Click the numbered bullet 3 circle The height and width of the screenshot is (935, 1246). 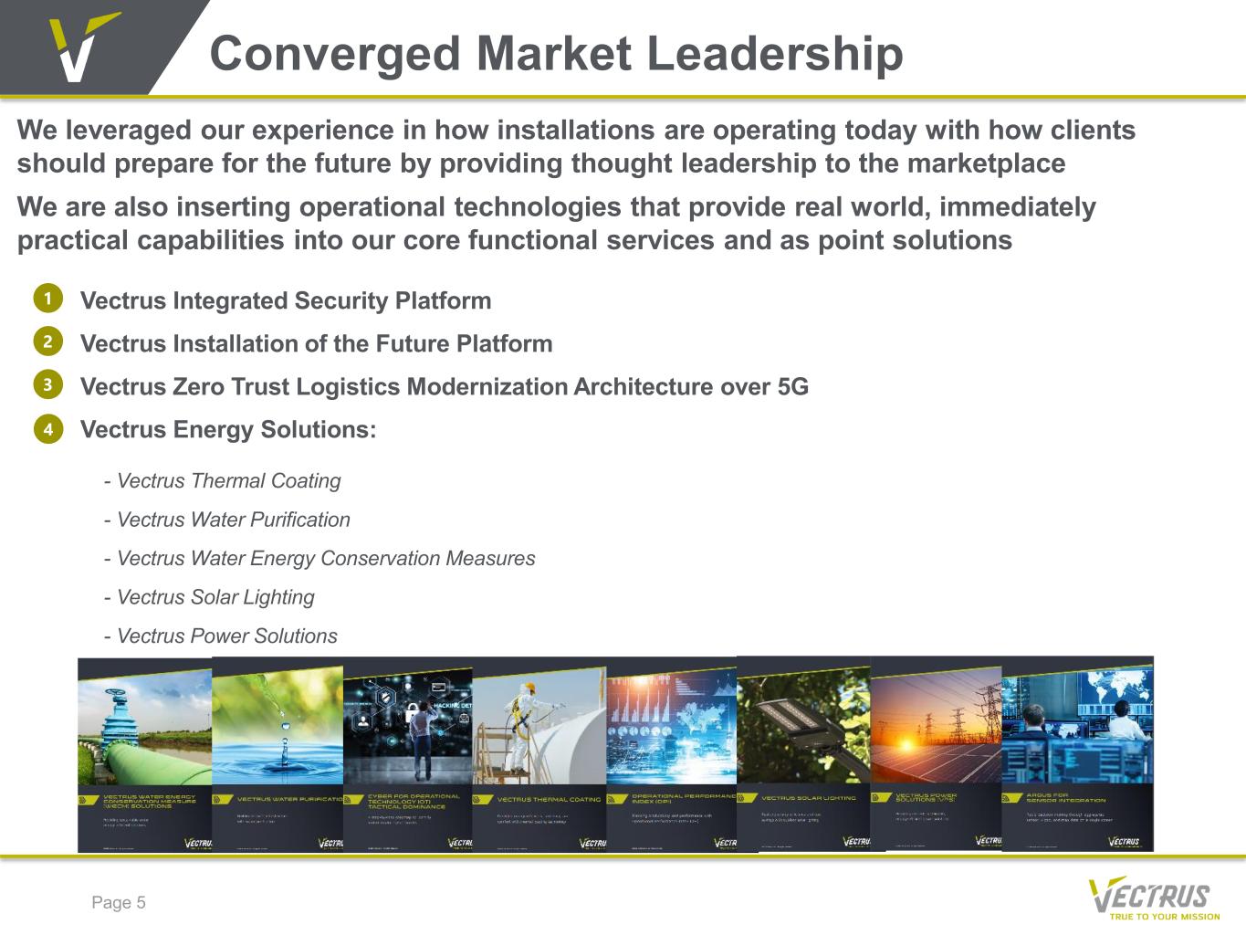click(x=48, y=384)
